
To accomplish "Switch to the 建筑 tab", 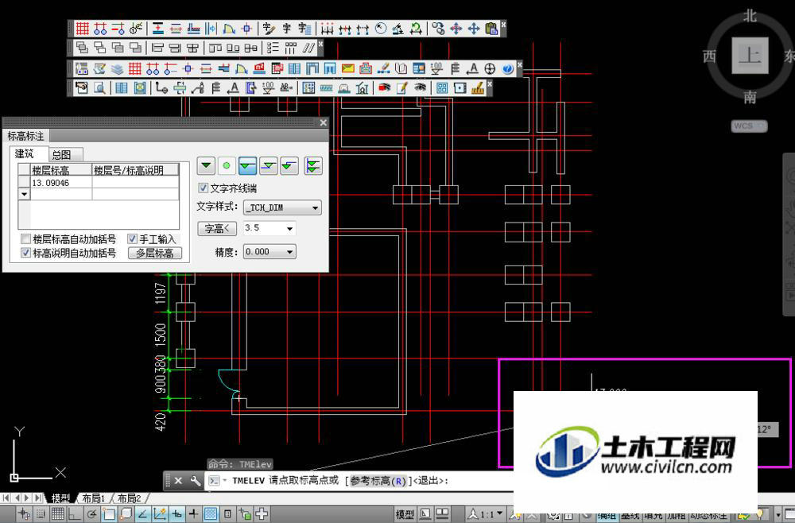I will [x=25, y=153].
